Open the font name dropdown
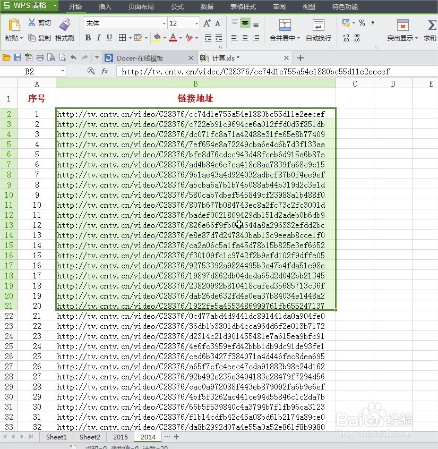438x449 pixels. [x=164, y=23]
